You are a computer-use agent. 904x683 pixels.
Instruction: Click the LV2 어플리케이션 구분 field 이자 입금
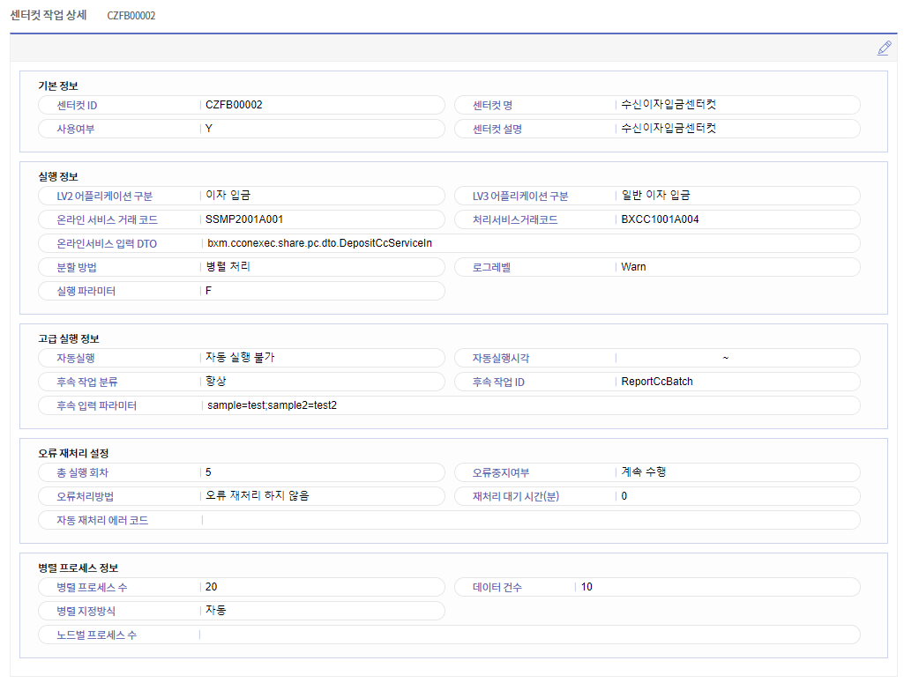(x=242, y=196)
